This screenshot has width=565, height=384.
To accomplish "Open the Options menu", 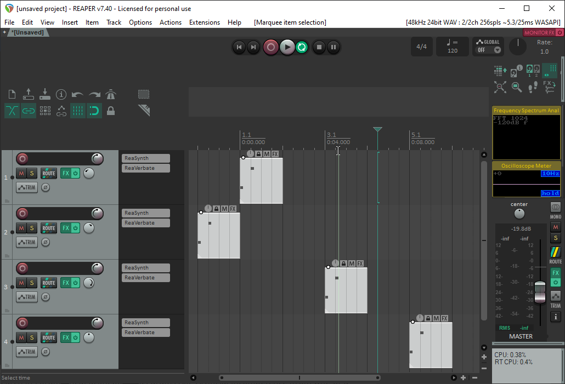I will click(140, 22).
